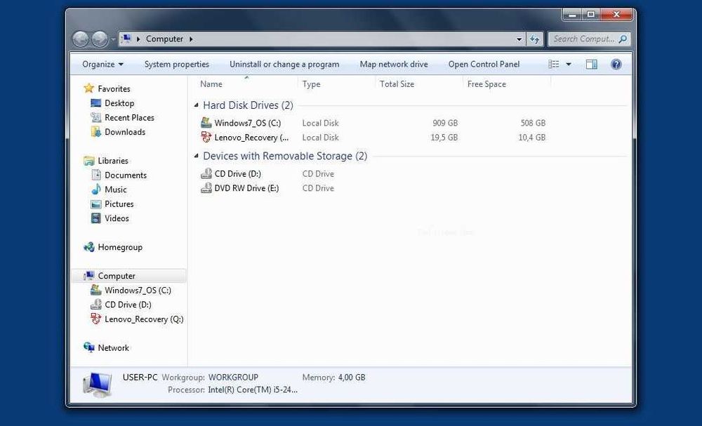Click Open Control Panel
This screenshot has height=426, width=702.
(x=484, y=64)
